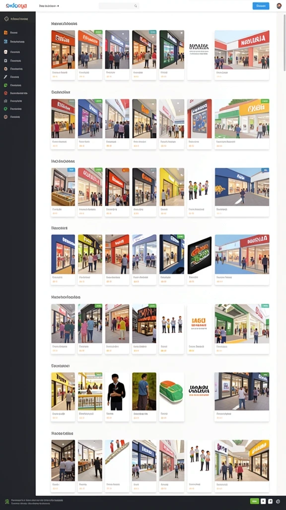Open the large red-sign storefront thumbnail in the first row
Screen dimensions: 286x510
242,49
